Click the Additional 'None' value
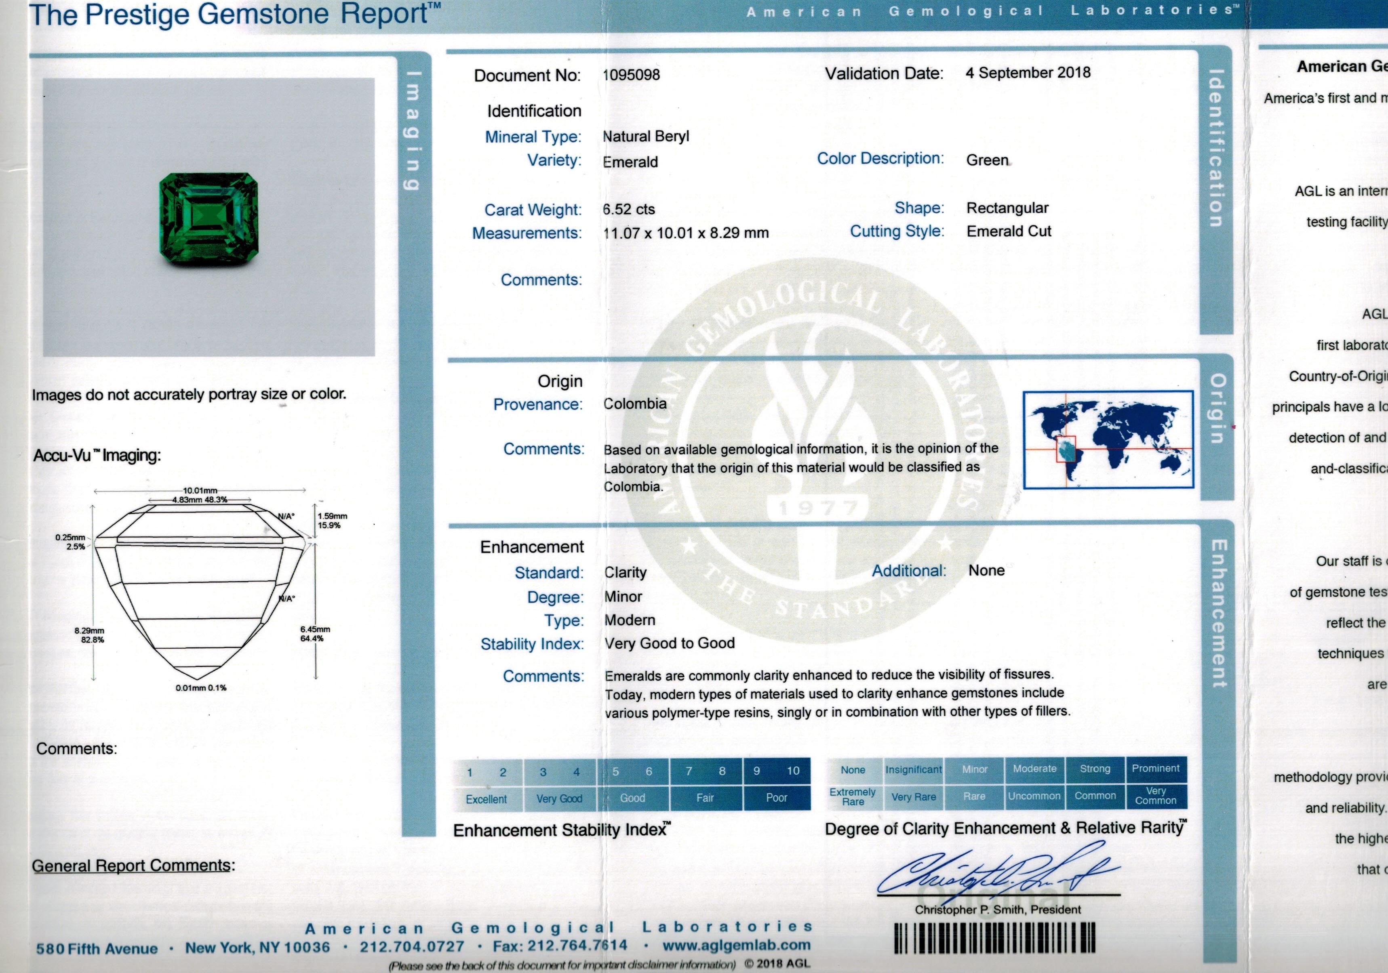 tap(986, 570)
